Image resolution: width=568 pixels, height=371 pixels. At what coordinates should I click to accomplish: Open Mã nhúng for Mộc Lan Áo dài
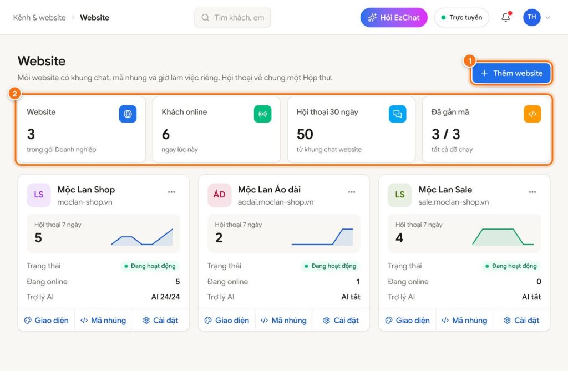click(283, 321)
